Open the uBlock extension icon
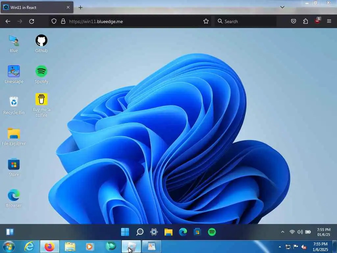337x253 pixels. pos(318,21)
